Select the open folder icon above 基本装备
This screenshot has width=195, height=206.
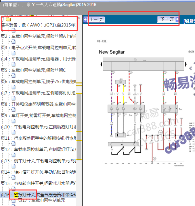[x=8, y=19]
